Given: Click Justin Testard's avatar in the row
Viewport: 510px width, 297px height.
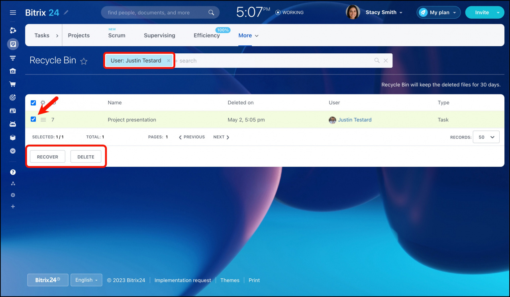Looking at the screenshot, I should pyautogui.click(x=332, y=120).
